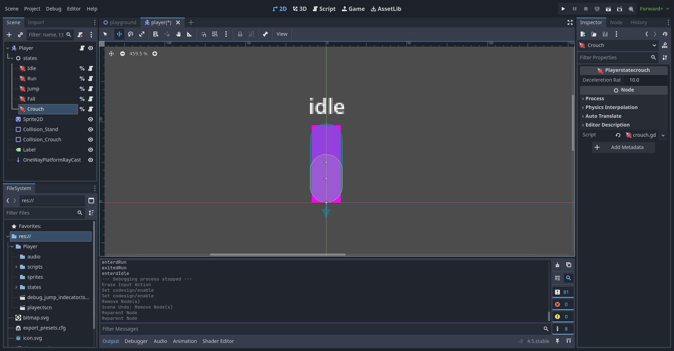Click the Filter Messages input field
The height and width of the screenshot is (351, 674).
pyautogui.click(x=325, y=329)
